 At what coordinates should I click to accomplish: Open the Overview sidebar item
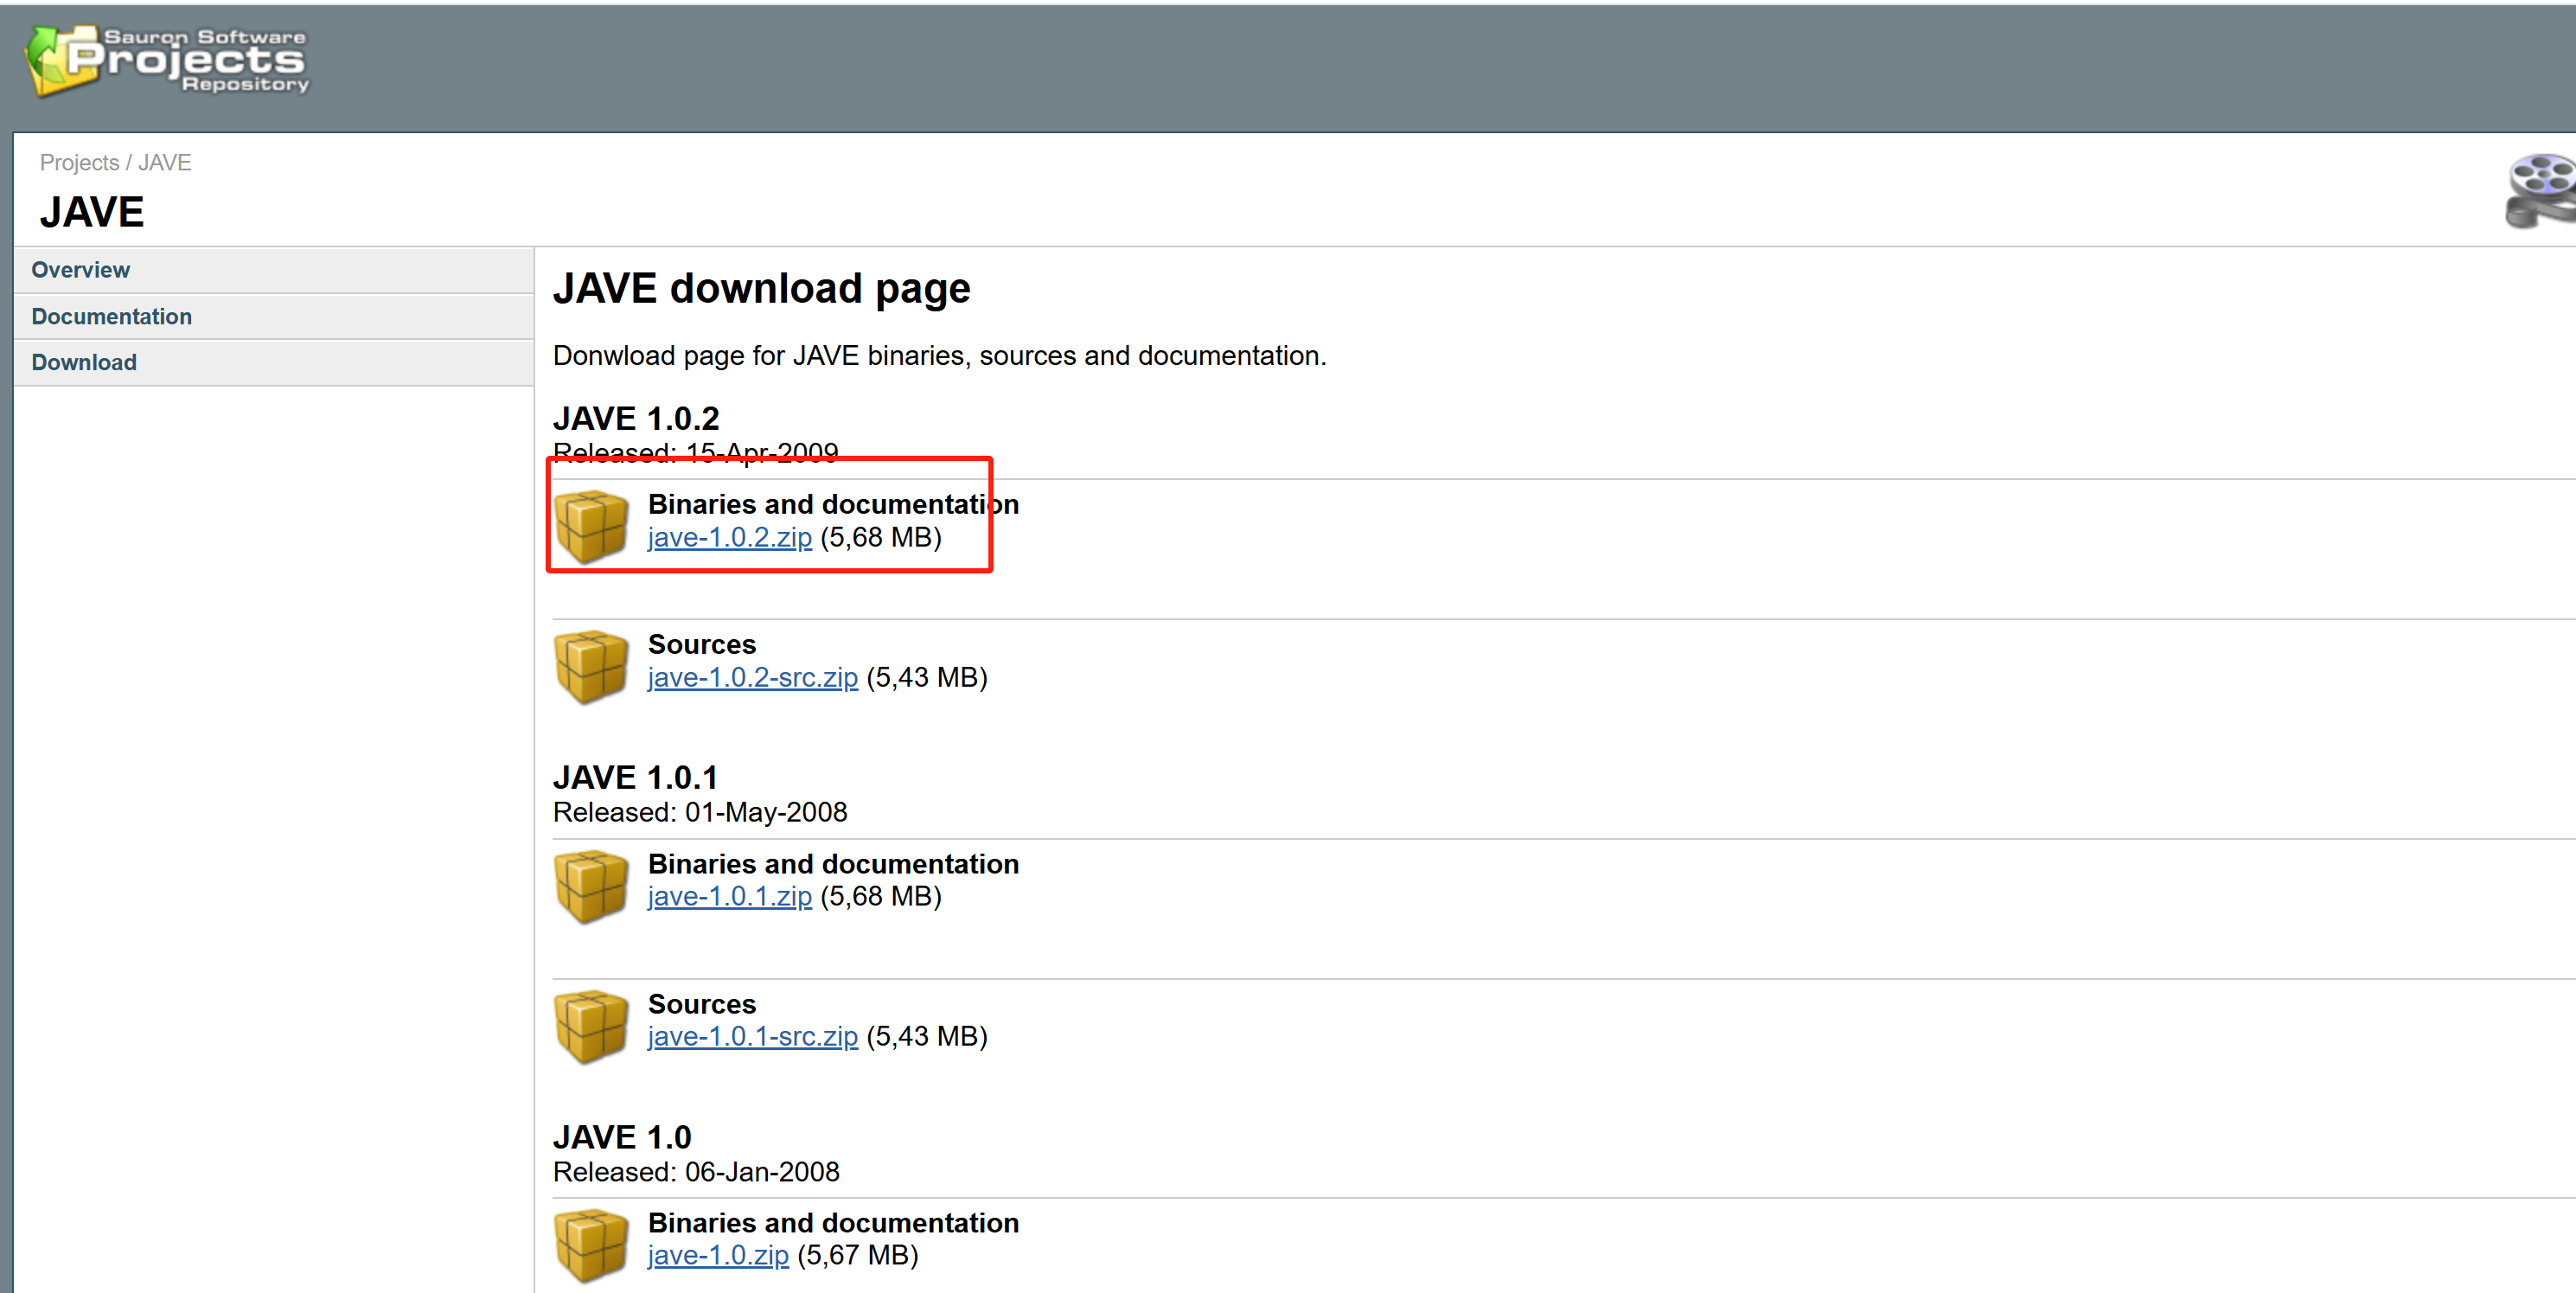[81, 270]
